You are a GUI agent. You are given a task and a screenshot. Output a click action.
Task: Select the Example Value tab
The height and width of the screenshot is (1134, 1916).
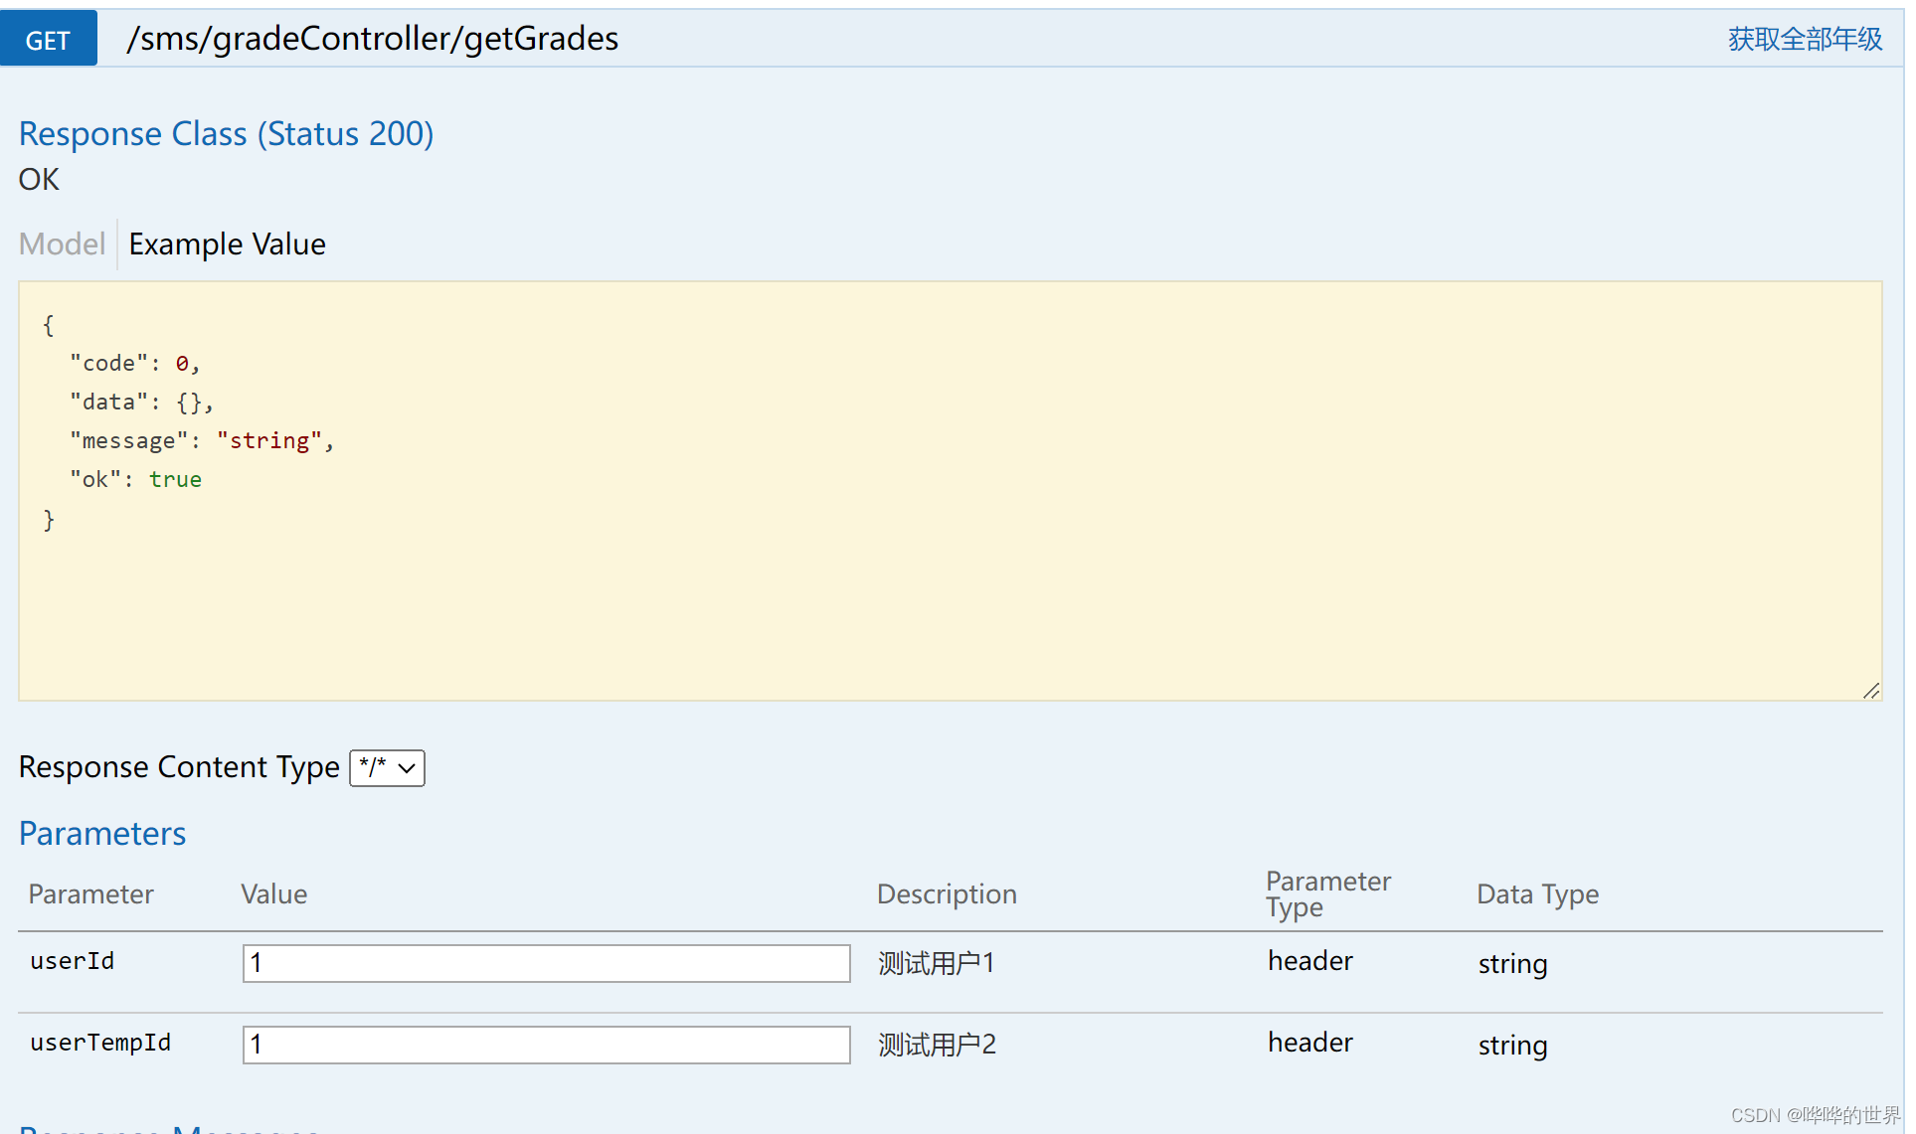tap(227, 244)
